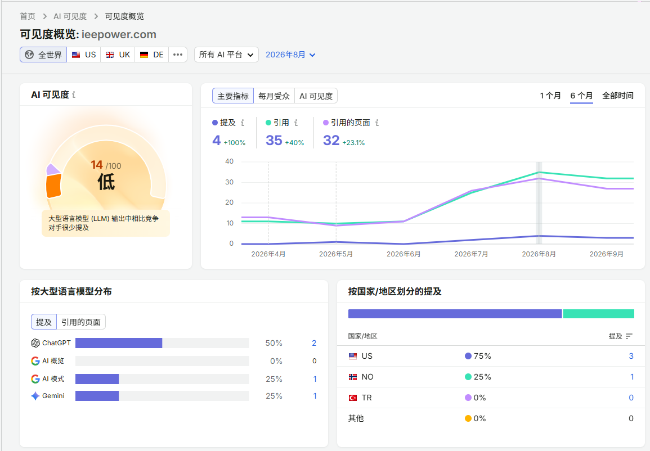Toggle the 引用 series legend dot

pos(268,123)
